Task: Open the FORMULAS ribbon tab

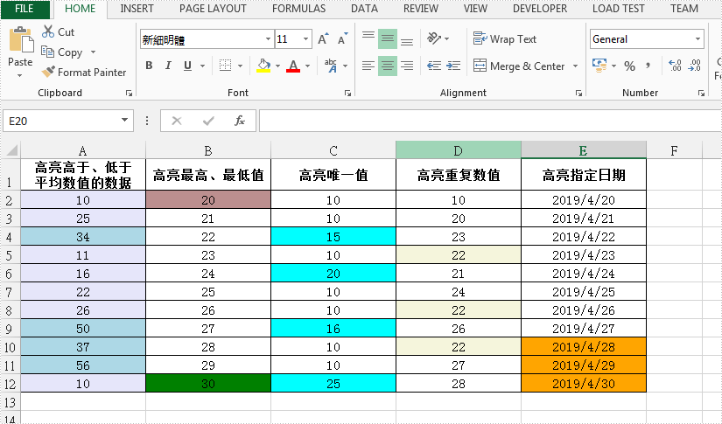Action: pos(298,9)
